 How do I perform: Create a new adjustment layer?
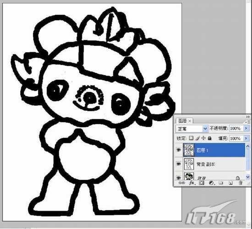click(211, 183)
